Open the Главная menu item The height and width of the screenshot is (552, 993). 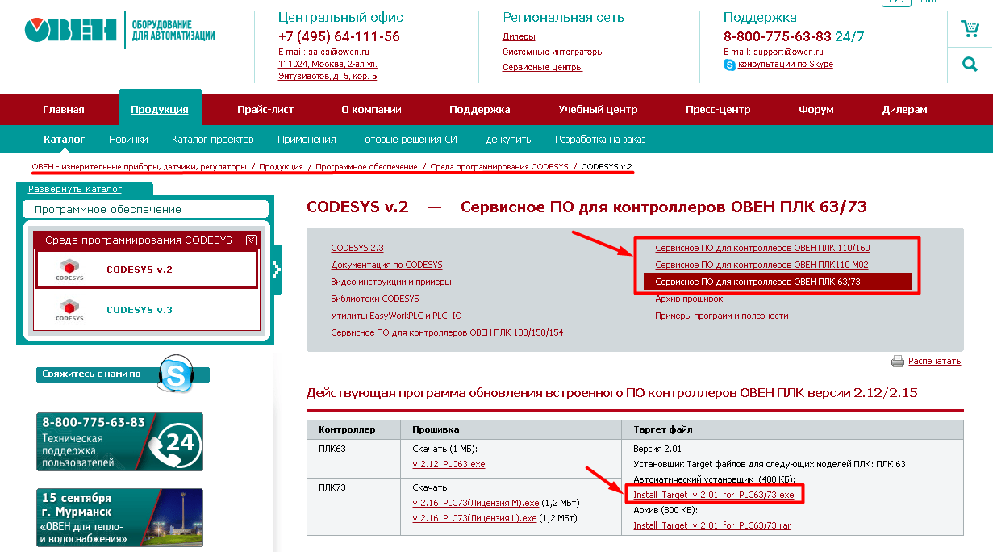pyautogui.click(x=64, y=110)
